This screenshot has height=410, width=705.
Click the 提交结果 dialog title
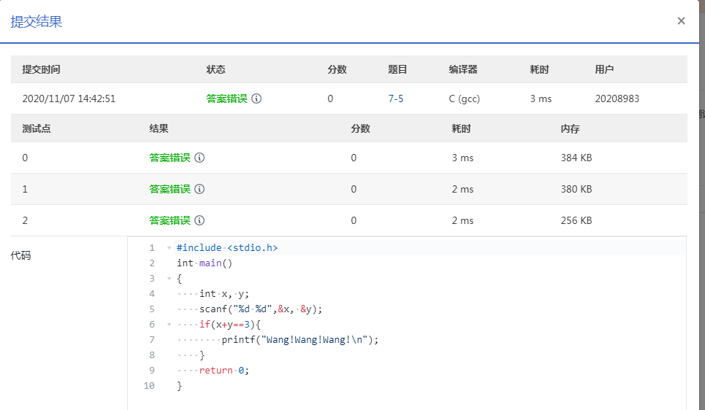point(37,21)
